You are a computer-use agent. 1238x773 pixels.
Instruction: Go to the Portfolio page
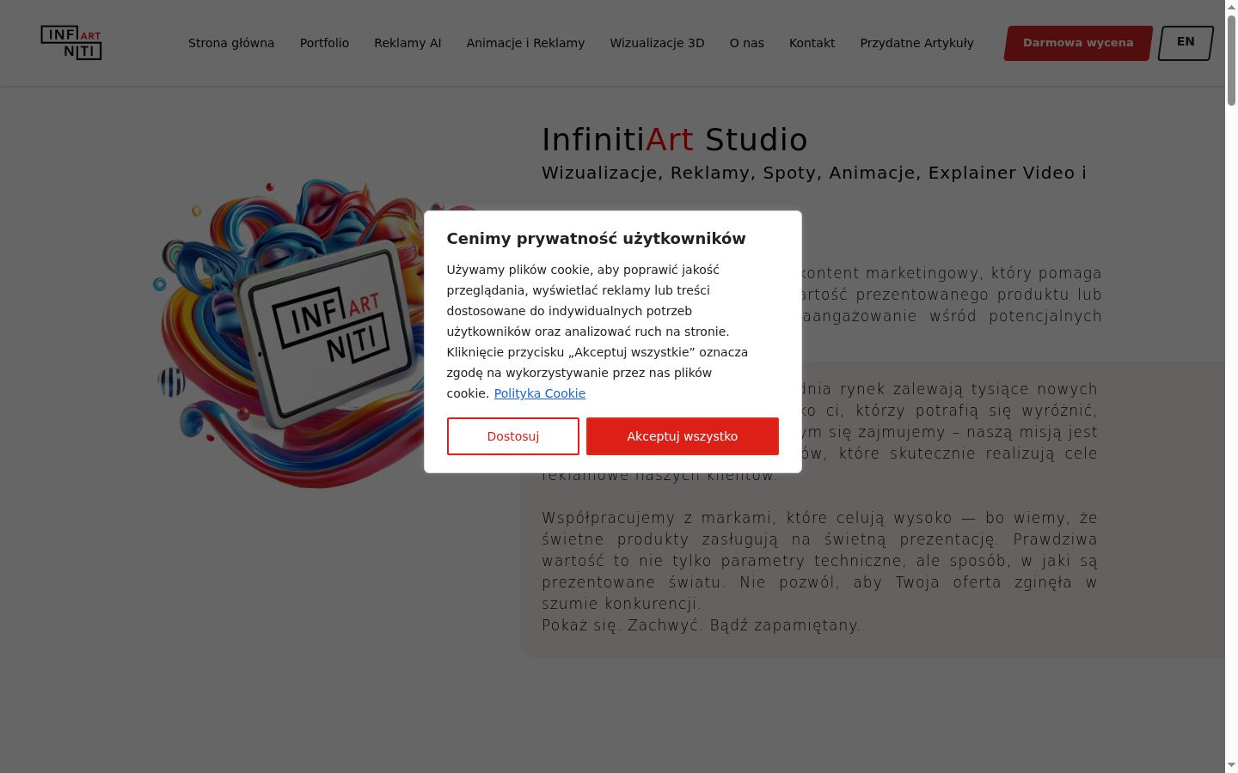click(x=324, y=43)
